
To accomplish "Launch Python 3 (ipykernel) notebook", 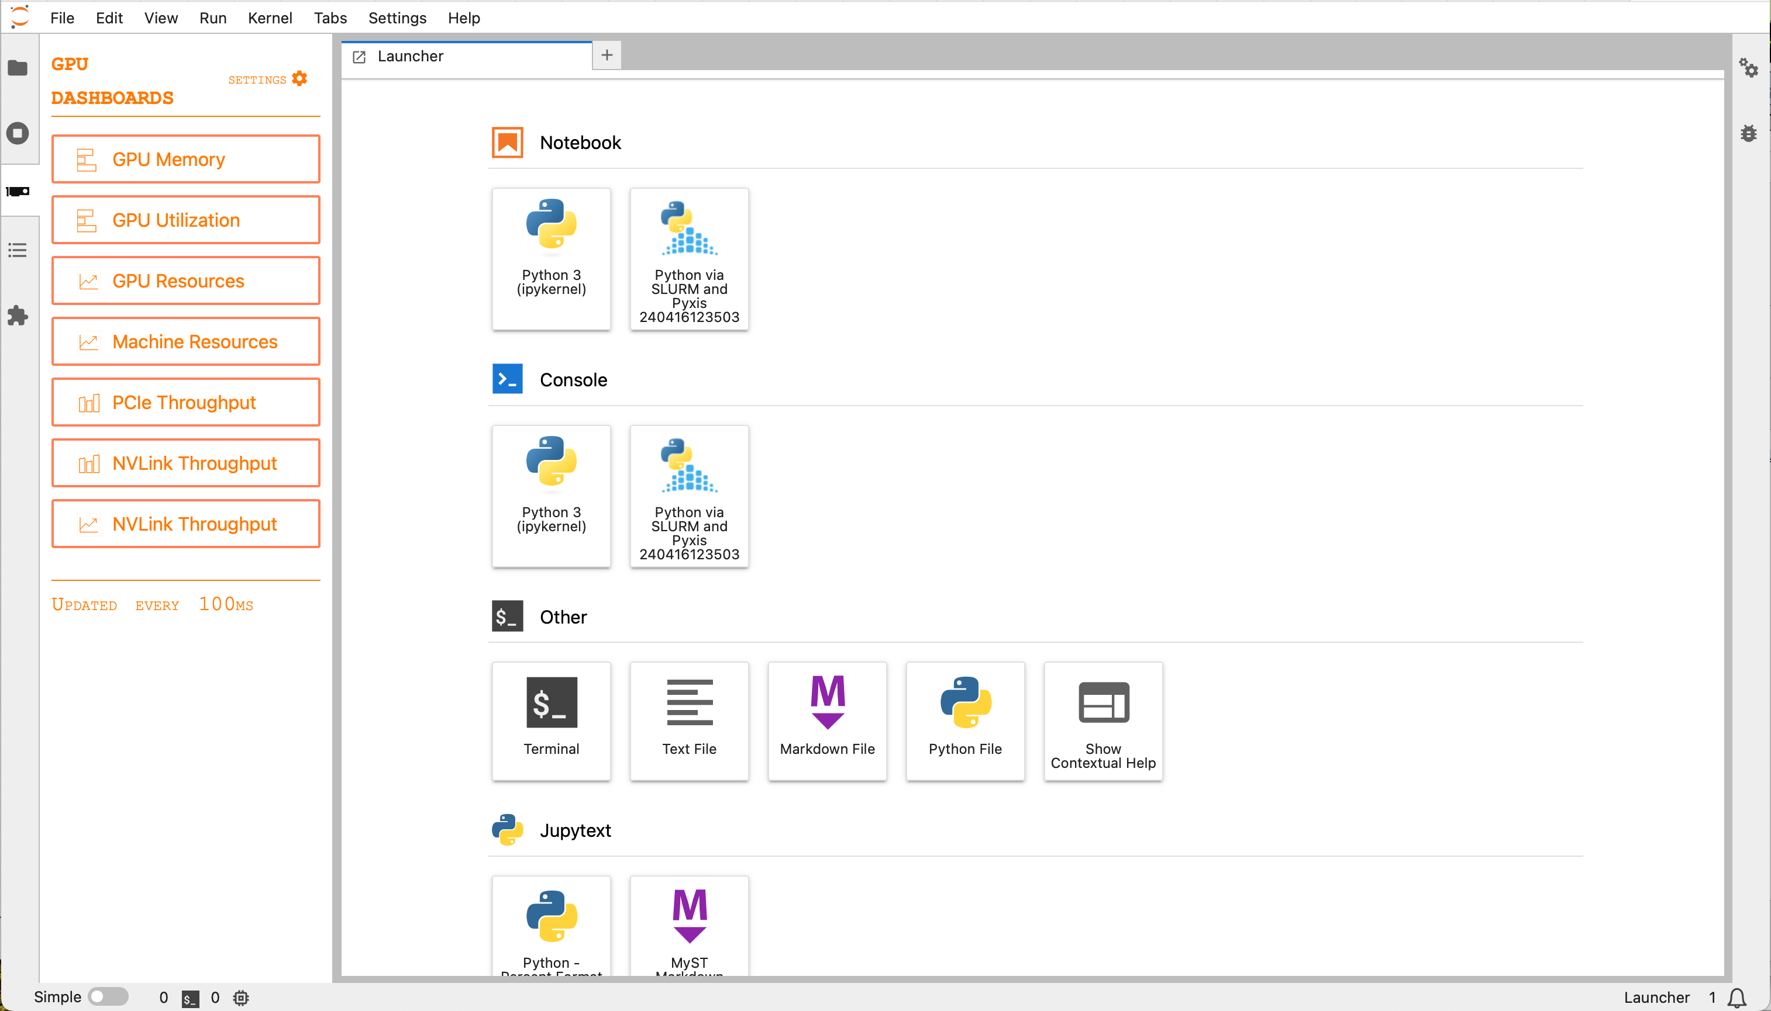I will pos(551,259).
